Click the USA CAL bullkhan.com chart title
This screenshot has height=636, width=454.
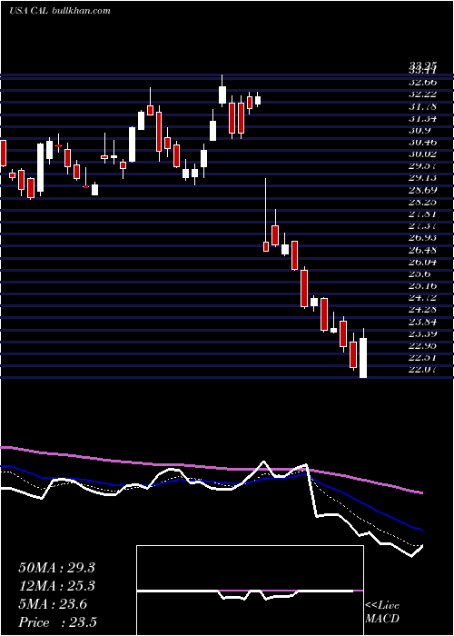[60, 11]
